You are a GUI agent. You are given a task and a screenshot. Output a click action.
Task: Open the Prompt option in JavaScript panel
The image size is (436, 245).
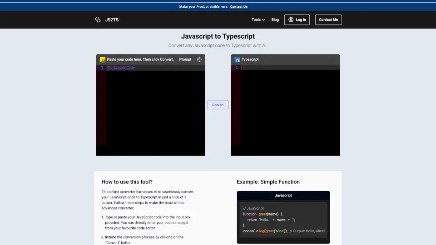185,59
